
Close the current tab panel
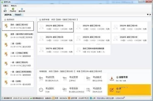pos(150,15)
